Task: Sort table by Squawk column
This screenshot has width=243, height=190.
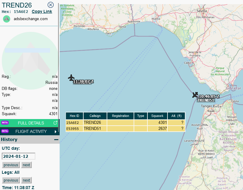Action: (x=157, y=116)
